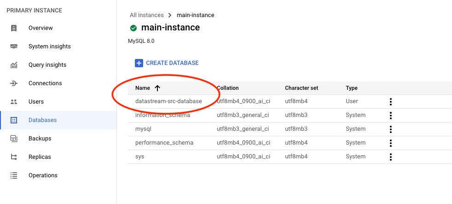Sort table by the Name column arrow

point(157,88)
